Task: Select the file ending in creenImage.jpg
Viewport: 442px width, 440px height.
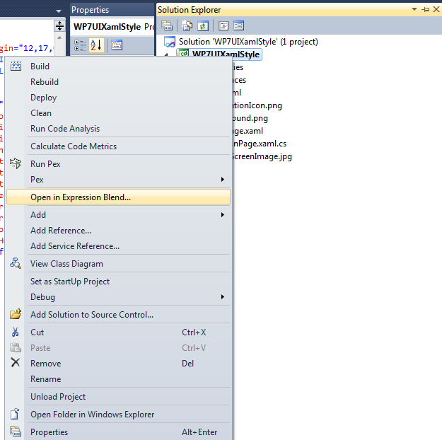Action: (x=262, y=156)
